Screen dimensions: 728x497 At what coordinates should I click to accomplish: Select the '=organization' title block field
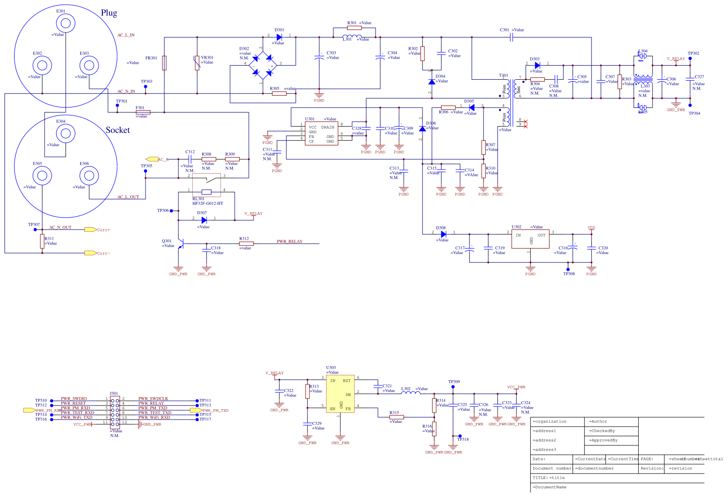tap(550, 421)
